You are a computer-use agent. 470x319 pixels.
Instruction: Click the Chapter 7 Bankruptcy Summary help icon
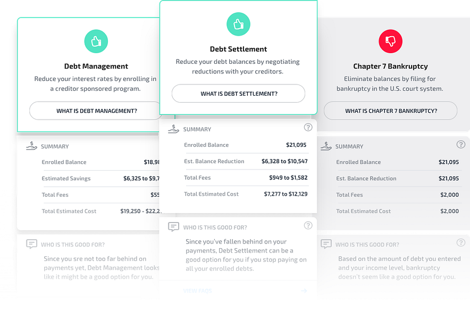click(x=461, y=145)
